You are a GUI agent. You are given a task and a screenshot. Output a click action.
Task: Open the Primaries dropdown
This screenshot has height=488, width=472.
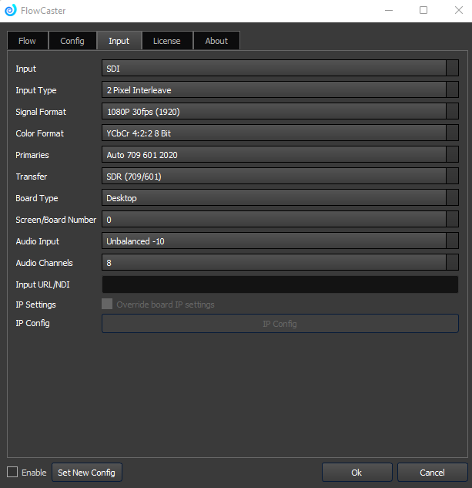[280, 155]
